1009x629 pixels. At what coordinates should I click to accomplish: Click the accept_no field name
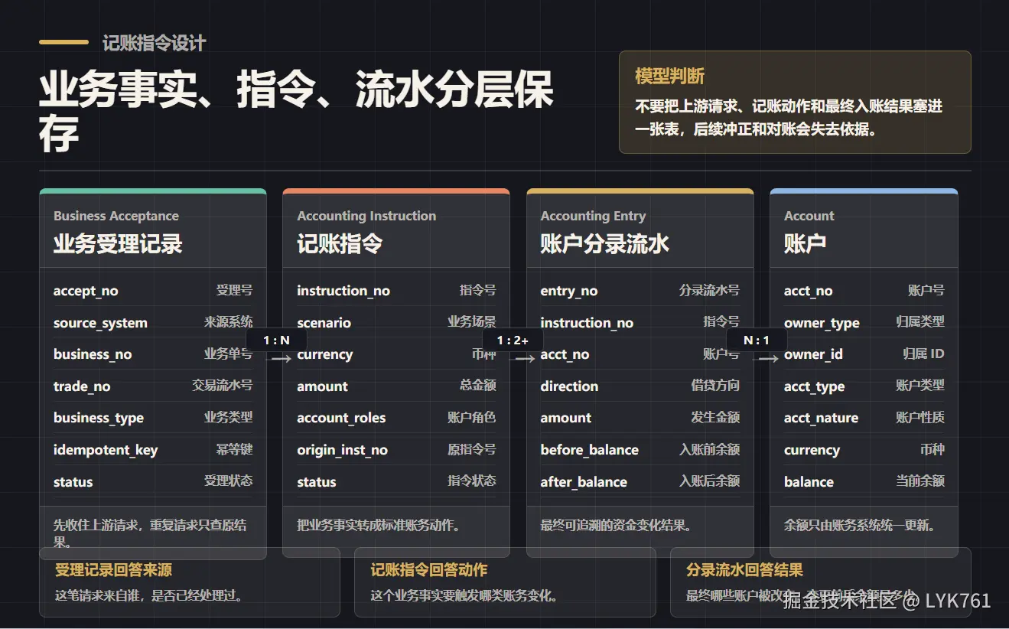[x=86, y=291]
